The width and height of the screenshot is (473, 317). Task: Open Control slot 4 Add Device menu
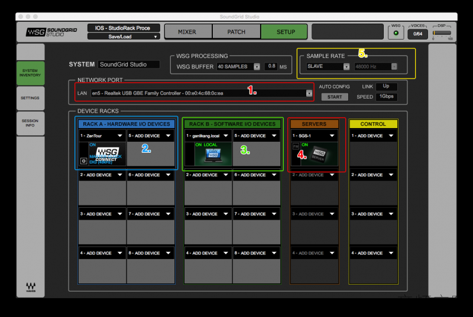373,253
